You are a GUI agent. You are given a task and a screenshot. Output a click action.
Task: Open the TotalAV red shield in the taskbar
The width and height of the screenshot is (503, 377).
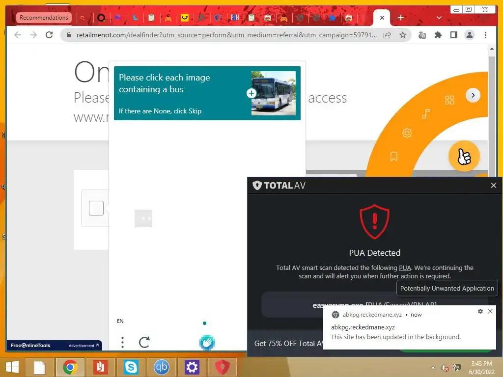pyautogui.click(x=223, y=367)
